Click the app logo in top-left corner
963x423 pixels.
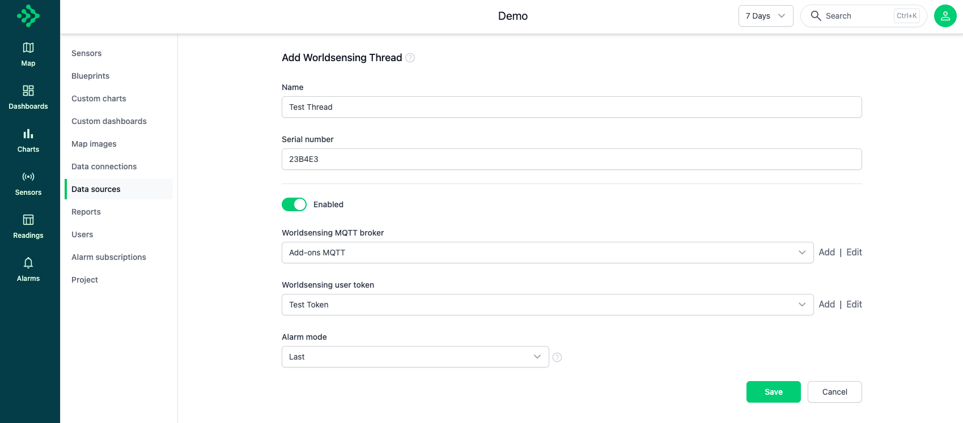tap(28, 16)
